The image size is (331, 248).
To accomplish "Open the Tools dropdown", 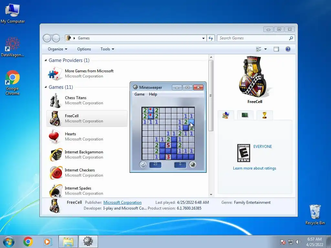I will 107,49.
